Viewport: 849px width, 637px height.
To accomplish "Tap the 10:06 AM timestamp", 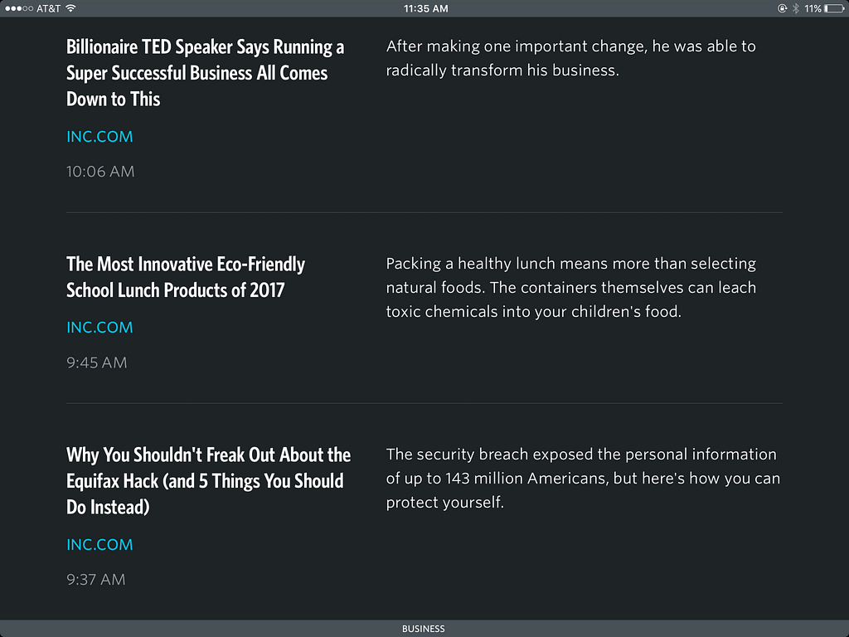I will [x=100, y=172].
